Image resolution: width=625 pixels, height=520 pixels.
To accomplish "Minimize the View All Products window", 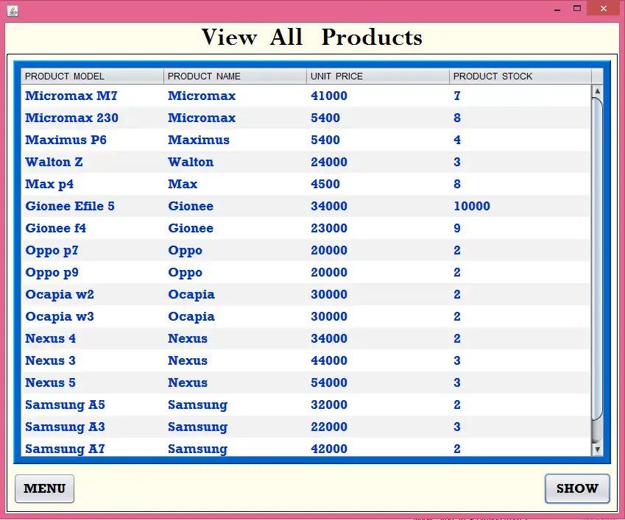I will 557,9.
